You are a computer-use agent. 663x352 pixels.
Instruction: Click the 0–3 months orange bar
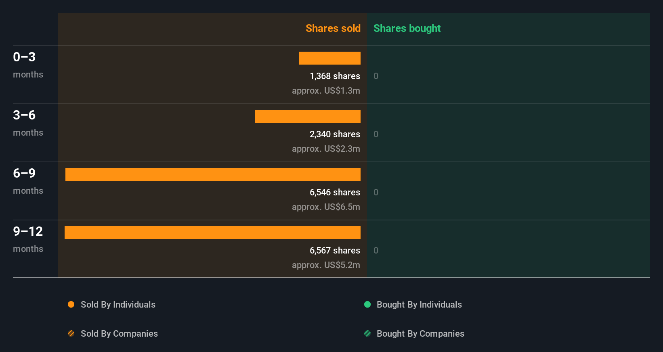point(329,58)
